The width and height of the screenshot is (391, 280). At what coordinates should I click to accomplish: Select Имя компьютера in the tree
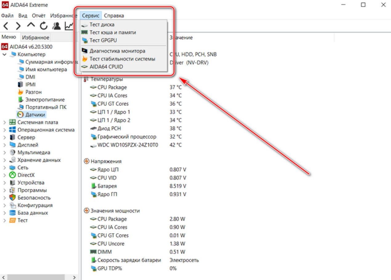click(x=46, y=70)
